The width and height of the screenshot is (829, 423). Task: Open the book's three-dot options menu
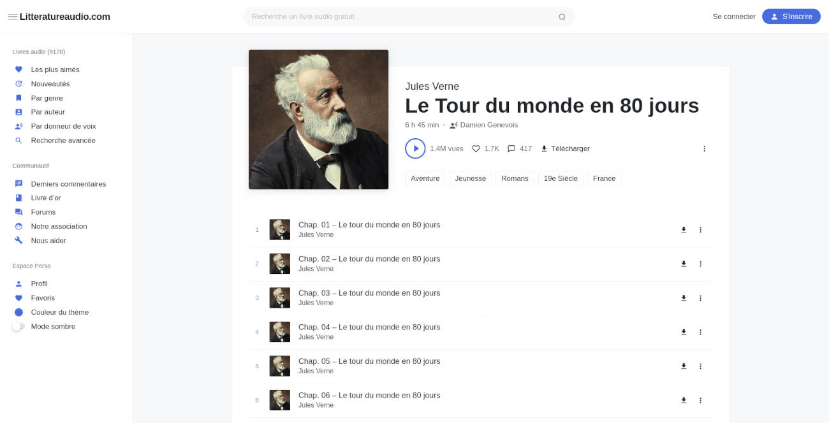(x=705, y=148)
